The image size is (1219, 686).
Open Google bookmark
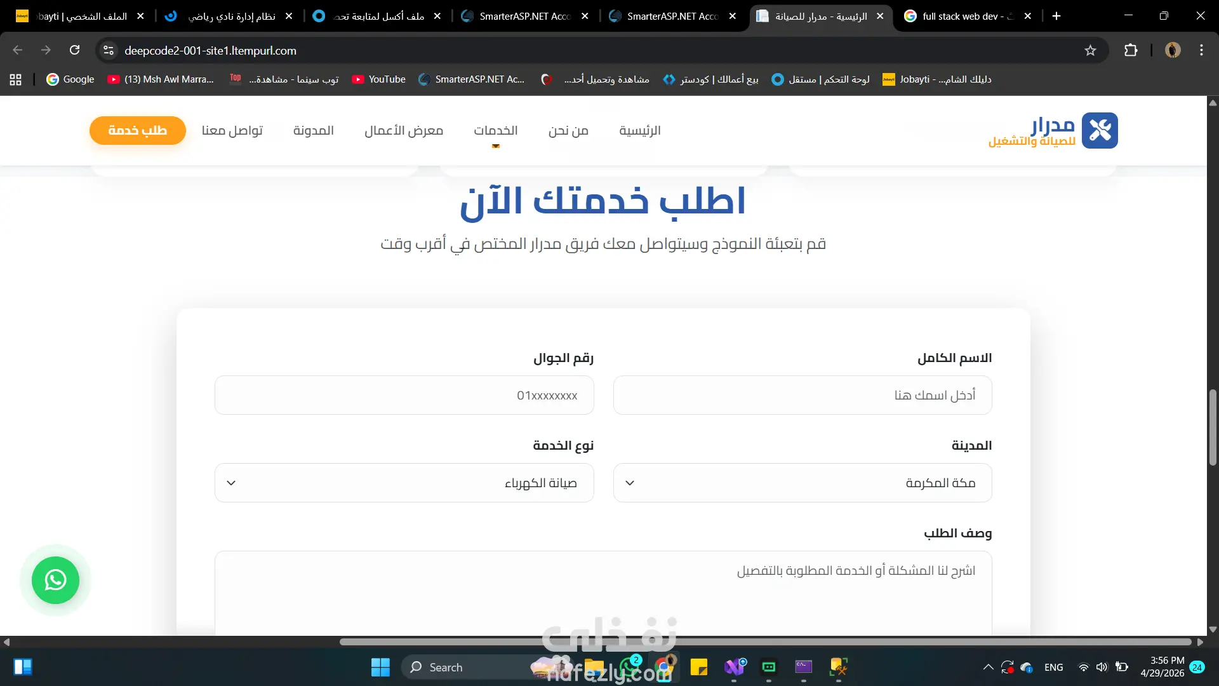pos(70,79)
